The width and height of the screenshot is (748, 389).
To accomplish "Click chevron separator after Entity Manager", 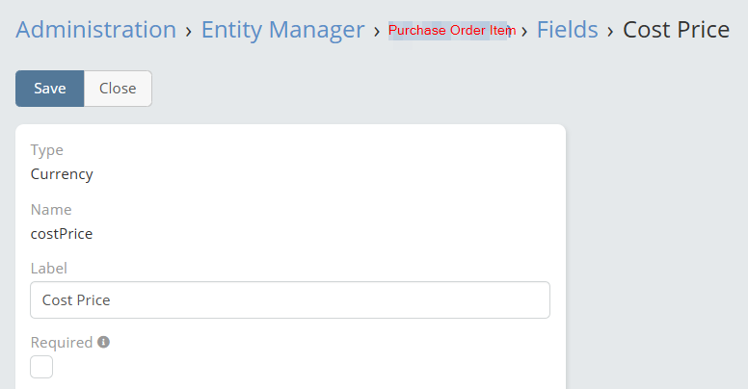I will [x=377, y=31].
